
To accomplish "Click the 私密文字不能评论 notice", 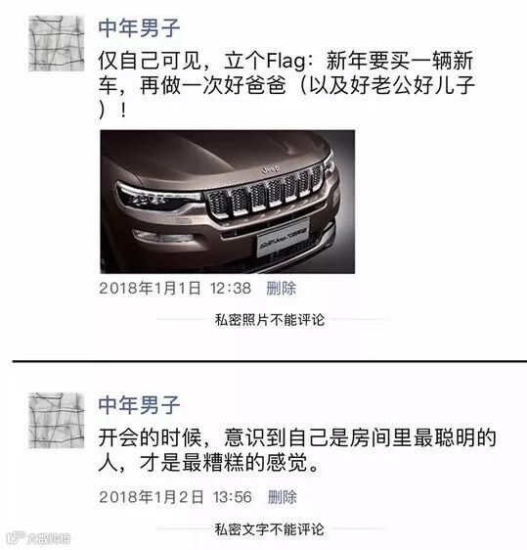I will point(270,528).
